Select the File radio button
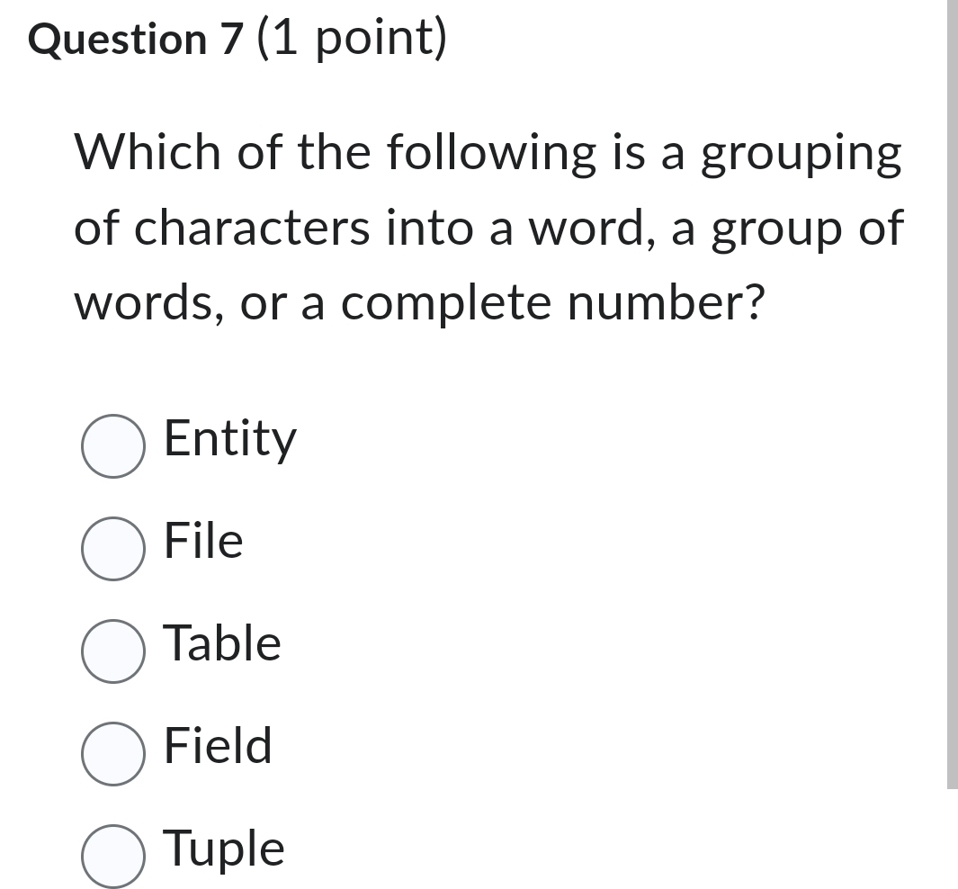The width and height of the screenshot is (958, 889). tap(112, 547)
